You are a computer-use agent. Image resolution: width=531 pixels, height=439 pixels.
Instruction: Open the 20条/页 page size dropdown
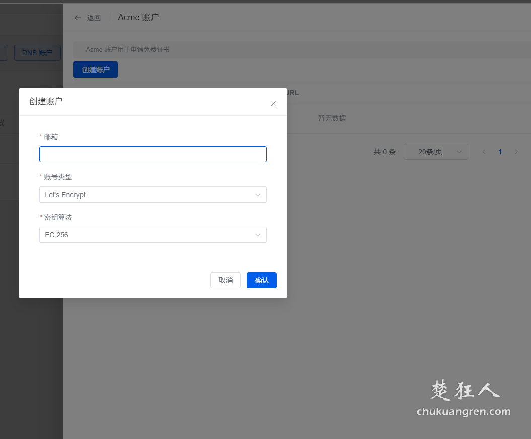[x=436, y=151]
